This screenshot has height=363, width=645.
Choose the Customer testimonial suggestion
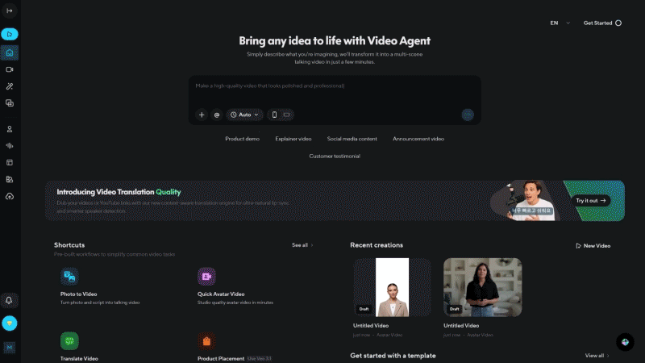coord(335,156)
